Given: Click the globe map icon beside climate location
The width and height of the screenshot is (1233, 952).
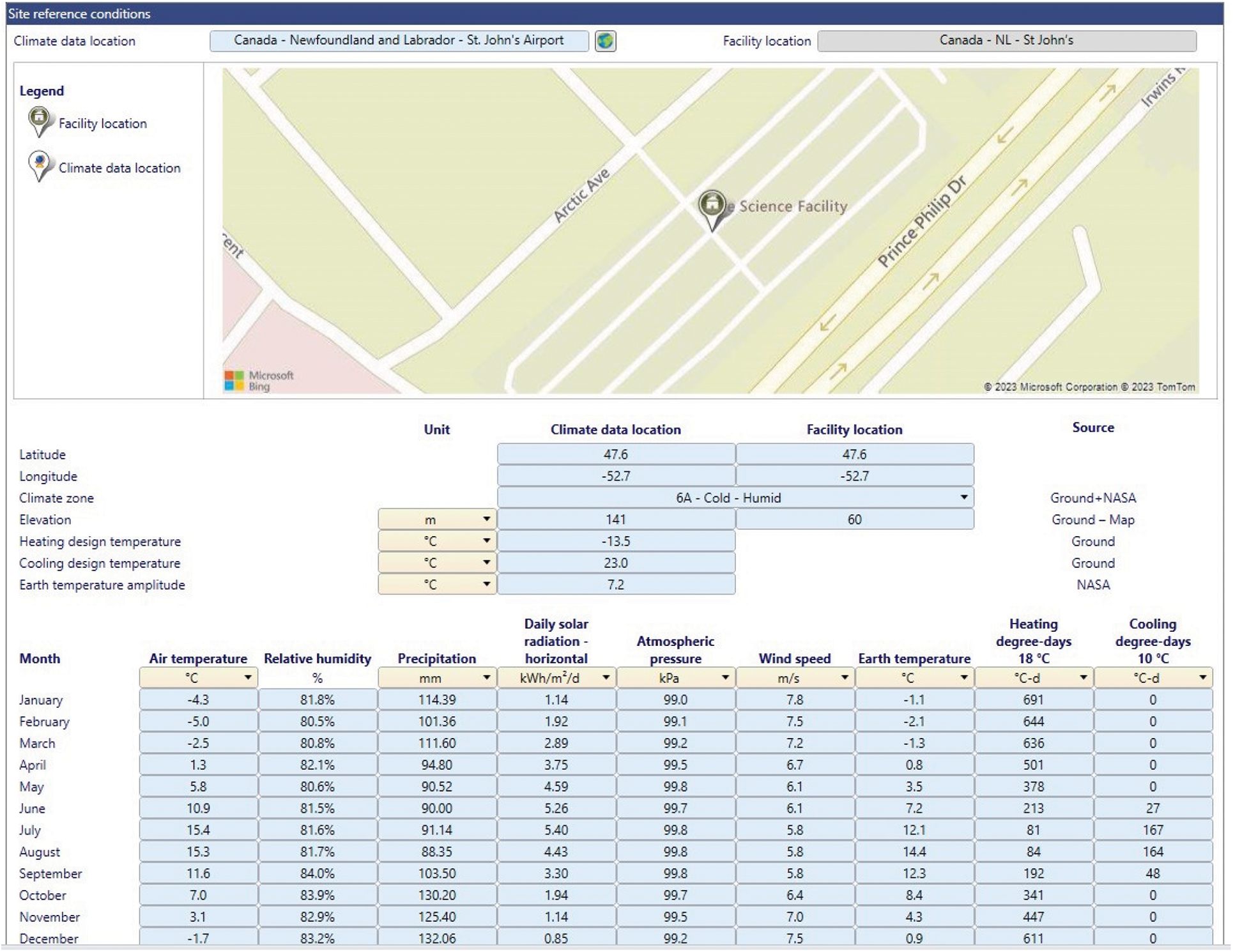Looking at the screenshot, I should click(605, 41).
